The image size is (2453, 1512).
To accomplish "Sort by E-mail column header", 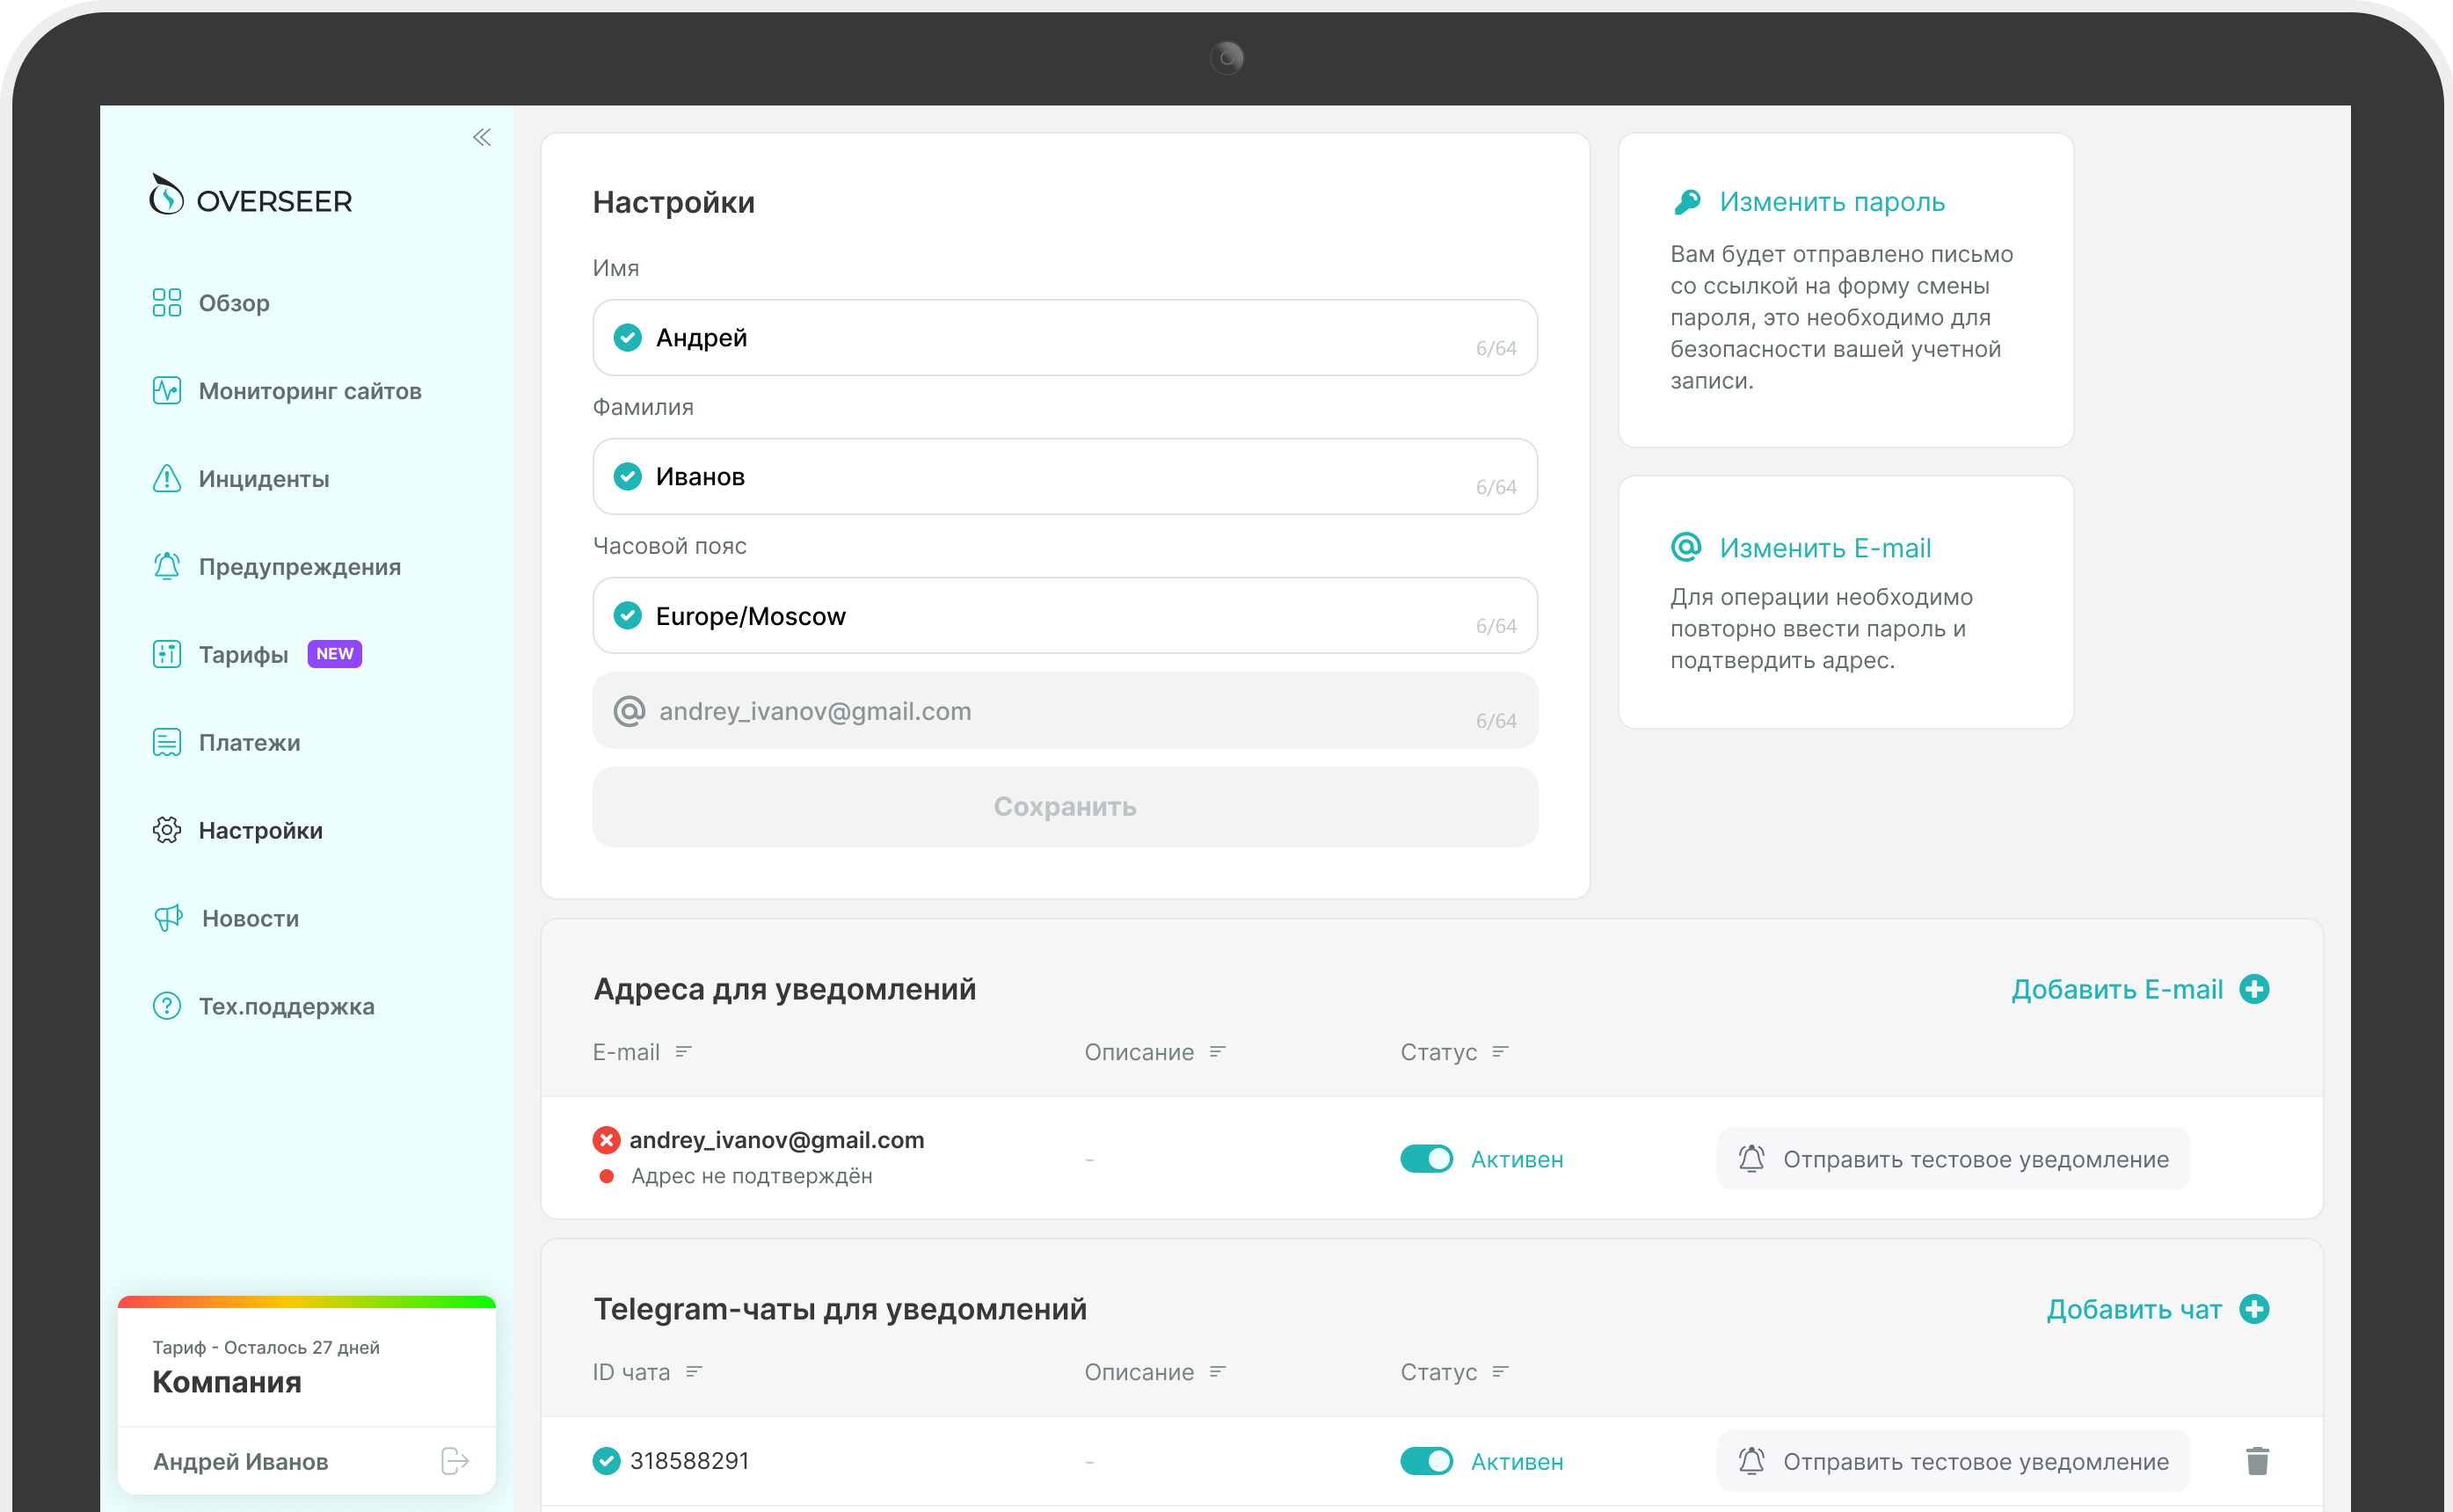I will pos(642,1052).
